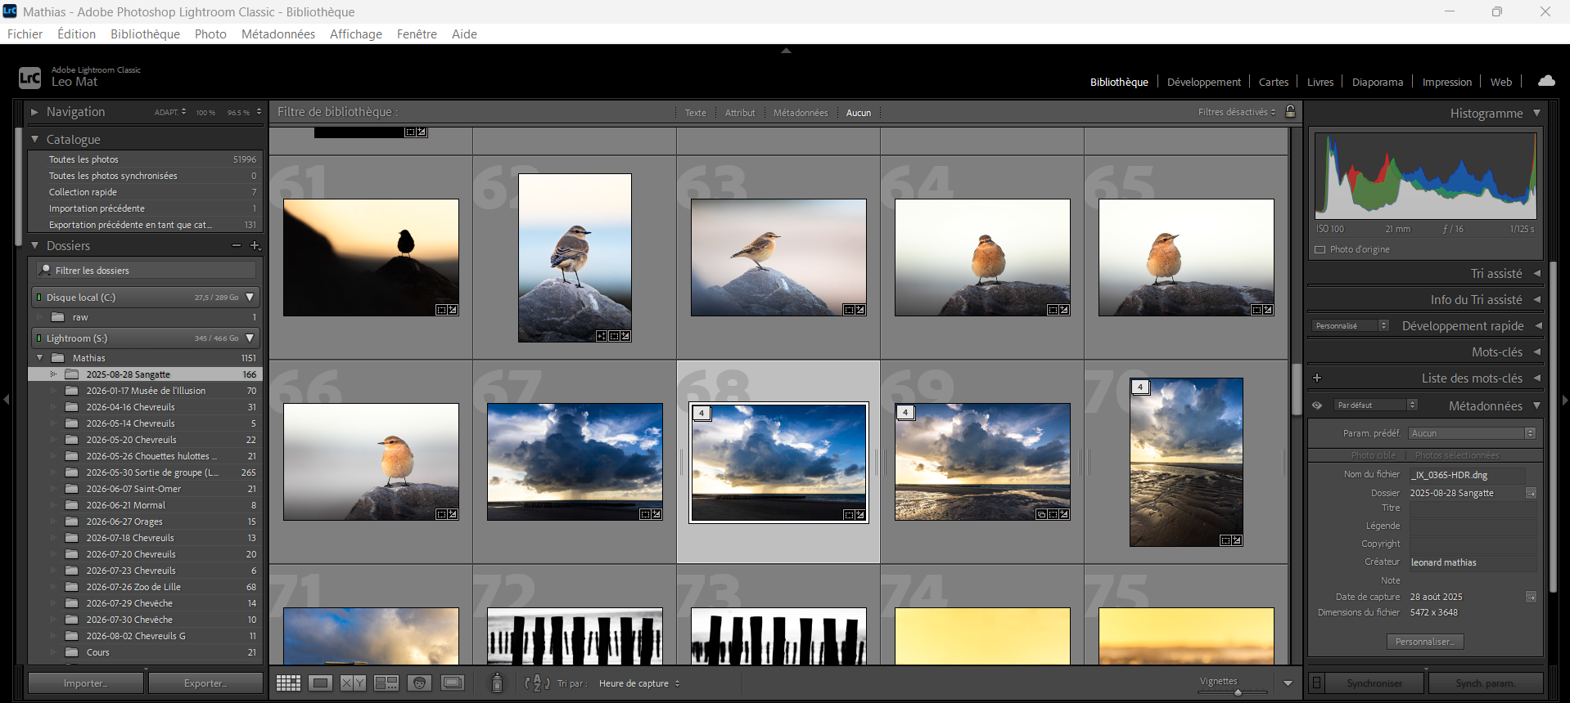Click arrow beside Dossier 2025-08-28 Sangatte field

click(1531, 493)
